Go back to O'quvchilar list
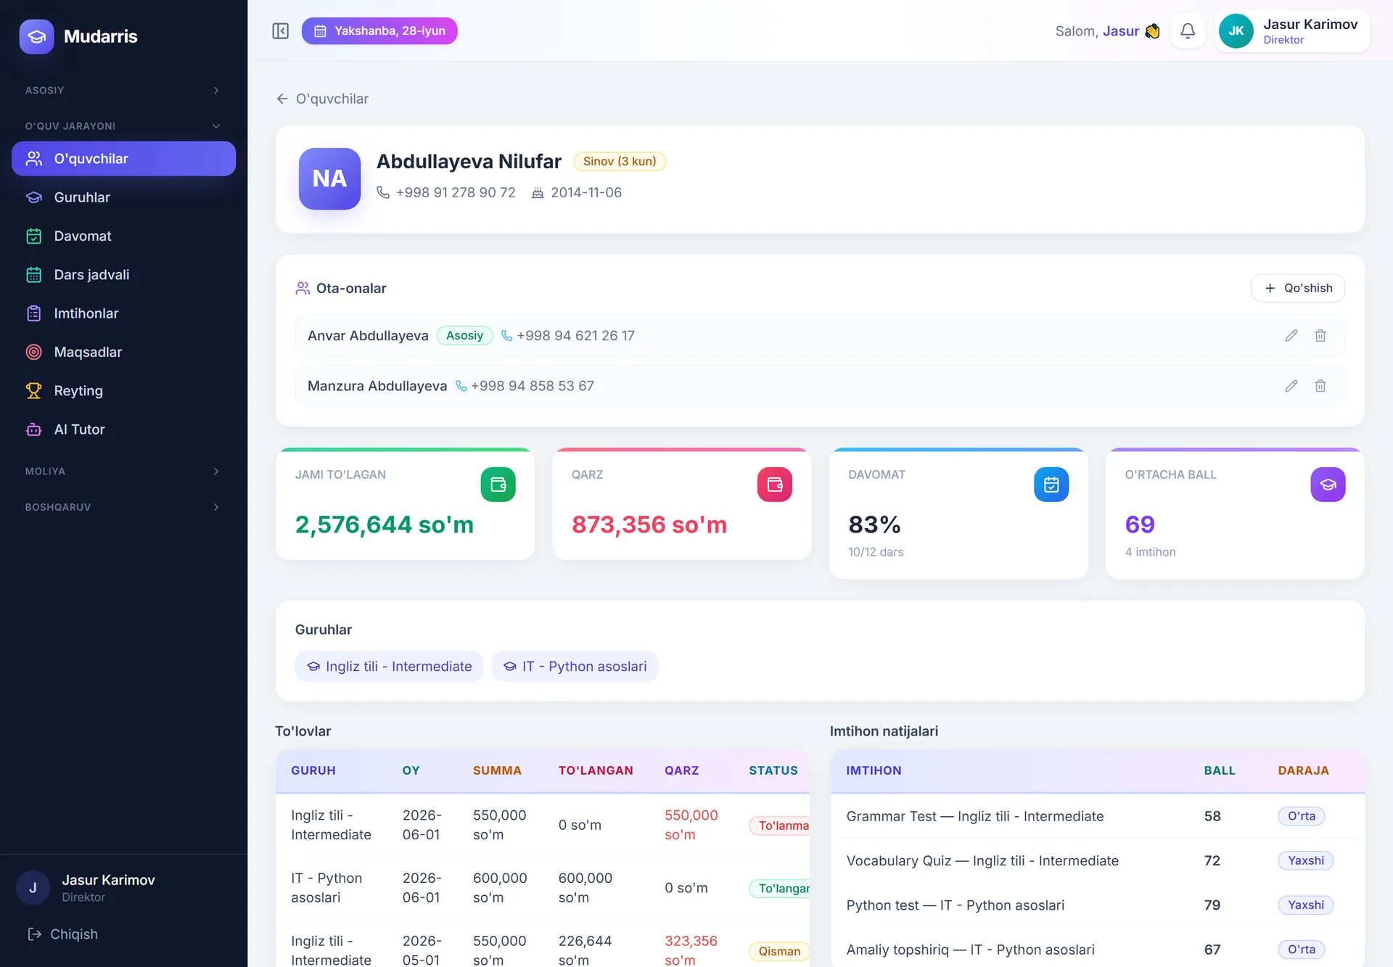This screenshot has height=967, width=1393. coord(322,99)
